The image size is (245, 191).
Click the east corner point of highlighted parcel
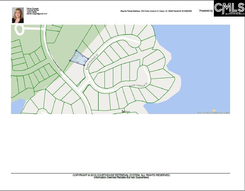[x=88, y=59]
